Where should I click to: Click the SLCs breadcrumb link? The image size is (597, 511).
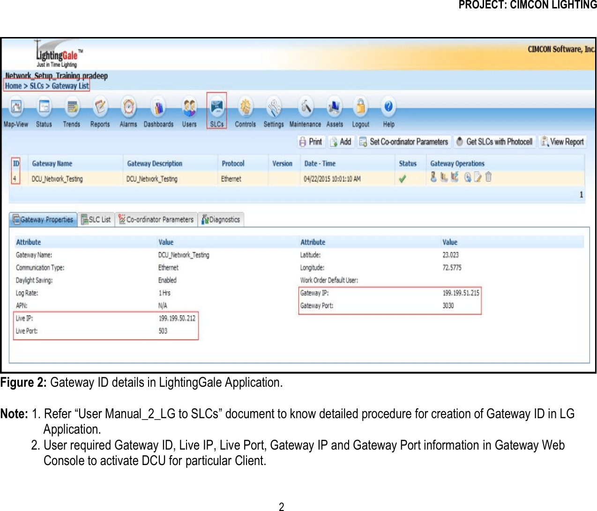pyautogui.click(x=37, y=86)
